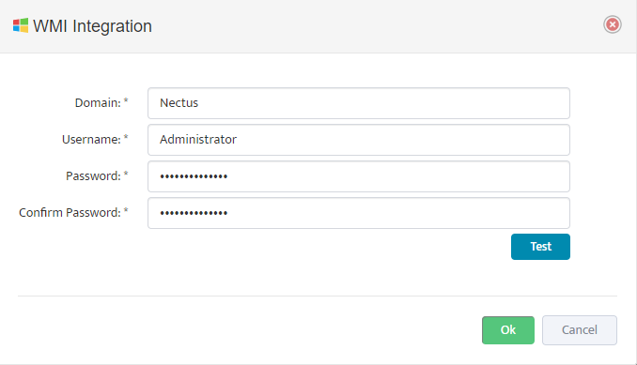
Task: Run the blue Test button
Action: click(x=540, y=247)
